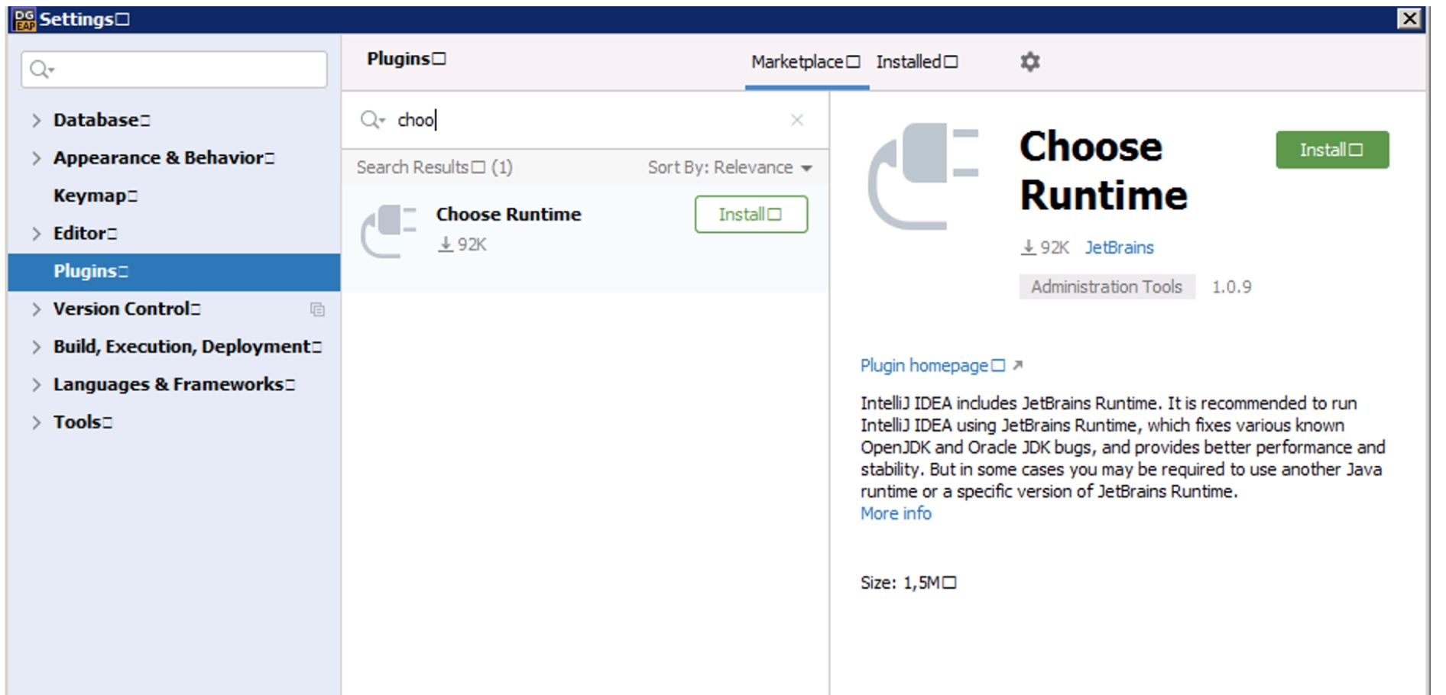1446x695 pixels.
Task: Expand the Database settings node
Action: 36,120
